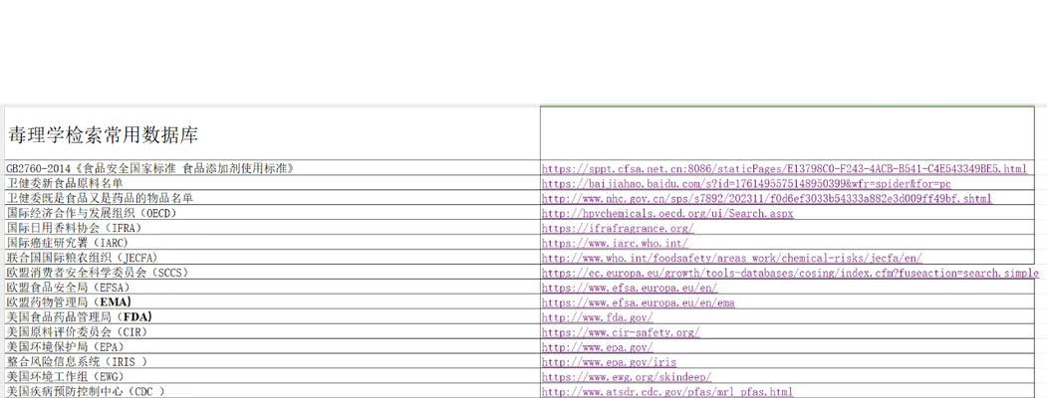Select the 美国食品药品管理局（FDA）cell
Screen dimensions: 1047x398
tap(272, 316)
